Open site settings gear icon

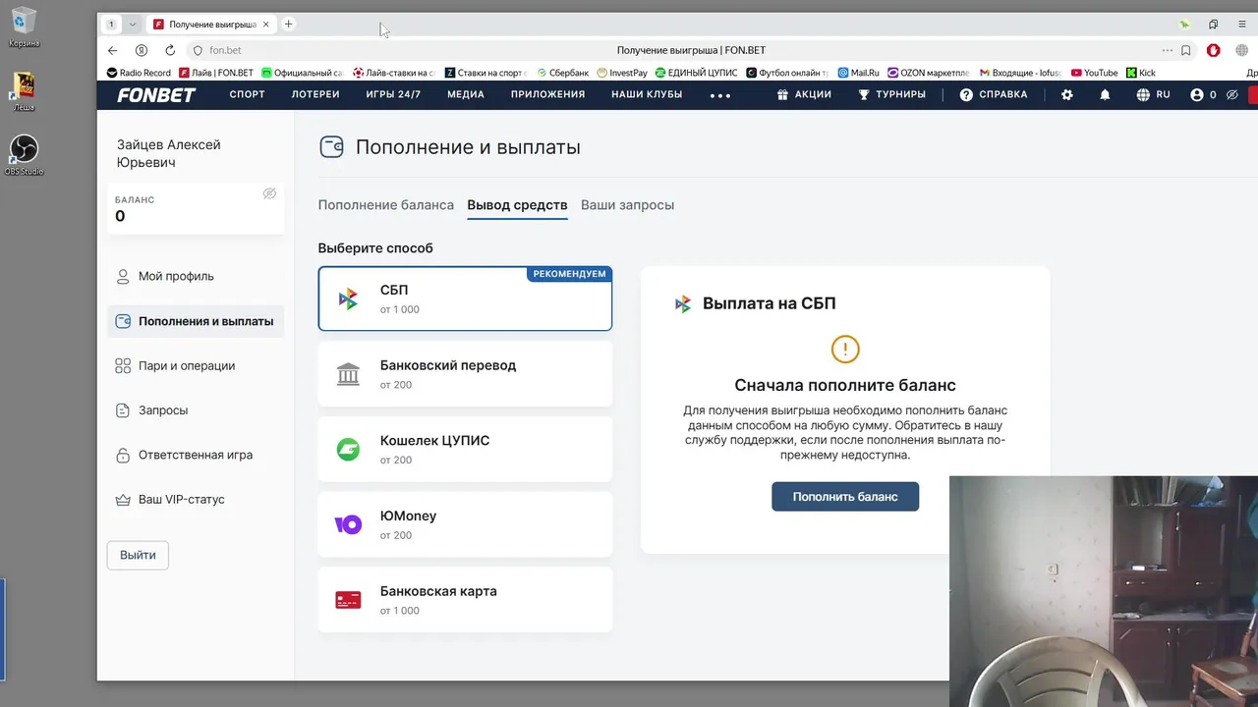(x=1067, y=95)
